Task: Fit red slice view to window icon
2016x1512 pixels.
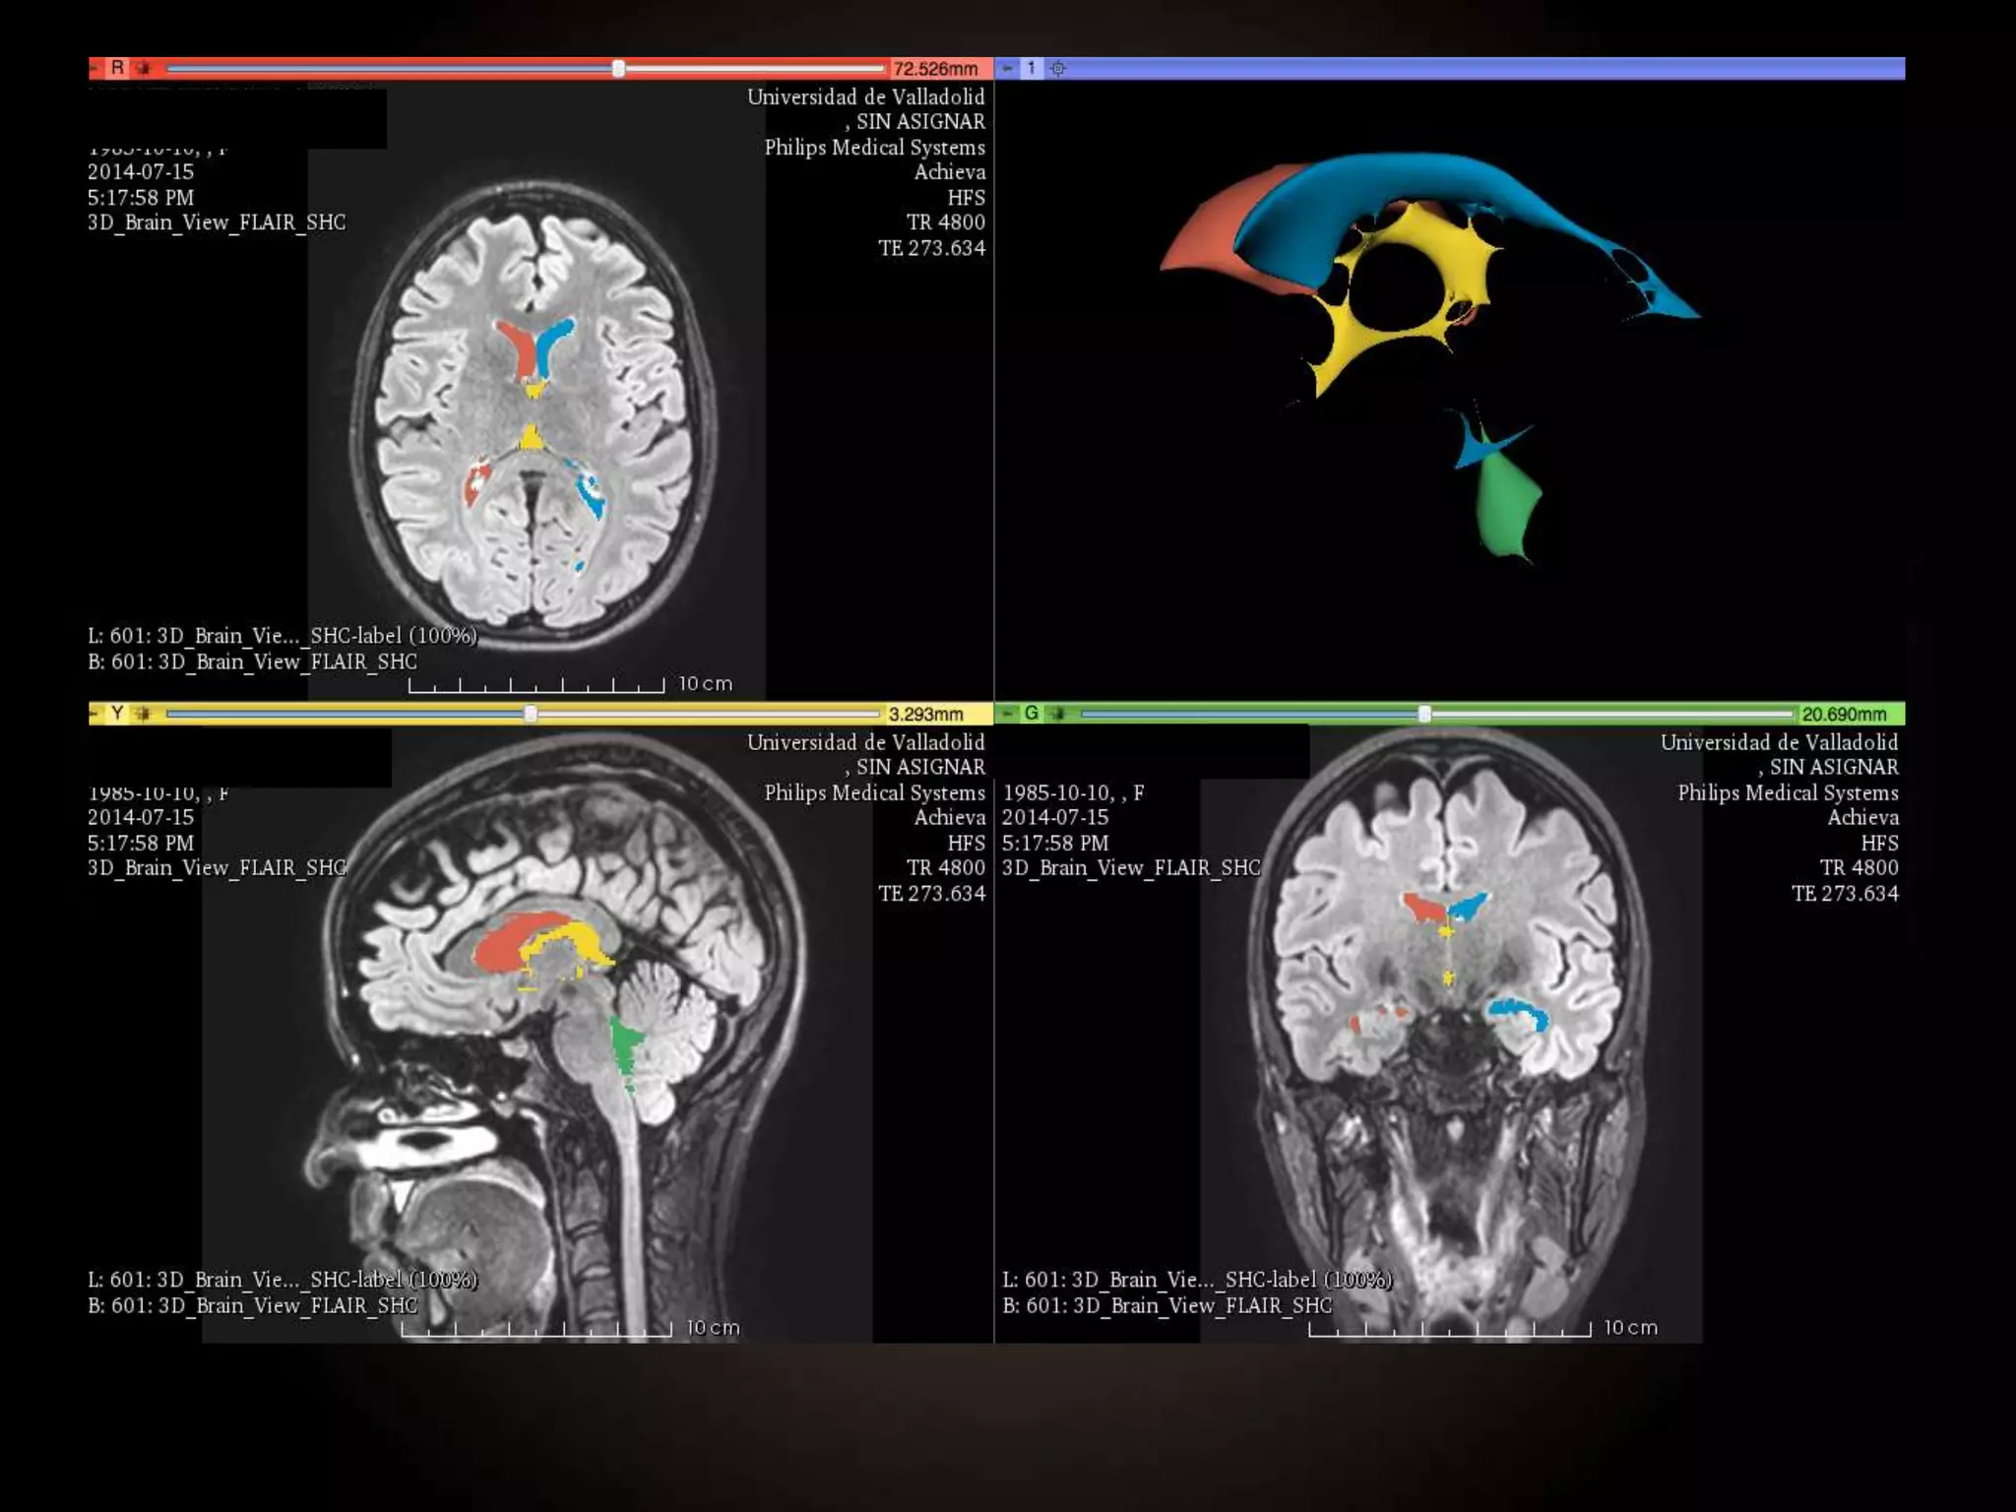Action: click(x=144, y=68)
